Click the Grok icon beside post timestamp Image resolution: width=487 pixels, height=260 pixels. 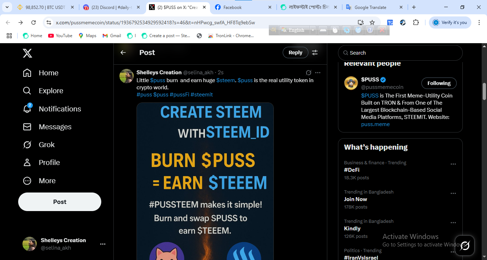click(x=308, y=72)
